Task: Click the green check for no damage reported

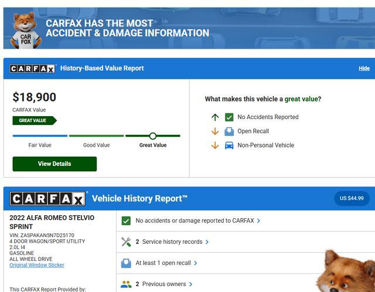Action: (x=126, y=221)
